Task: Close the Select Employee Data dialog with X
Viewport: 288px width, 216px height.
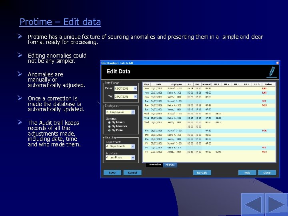Action: (x=278, y=63)
